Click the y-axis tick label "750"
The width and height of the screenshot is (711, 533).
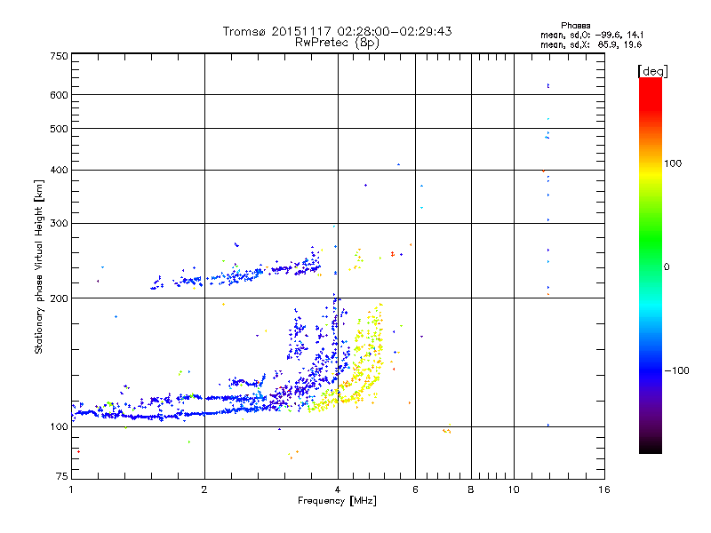coord(59,56)
